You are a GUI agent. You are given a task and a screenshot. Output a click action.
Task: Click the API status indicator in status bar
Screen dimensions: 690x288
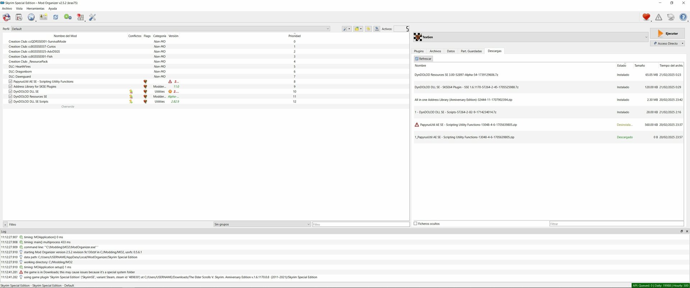click(x=661, y=285)
